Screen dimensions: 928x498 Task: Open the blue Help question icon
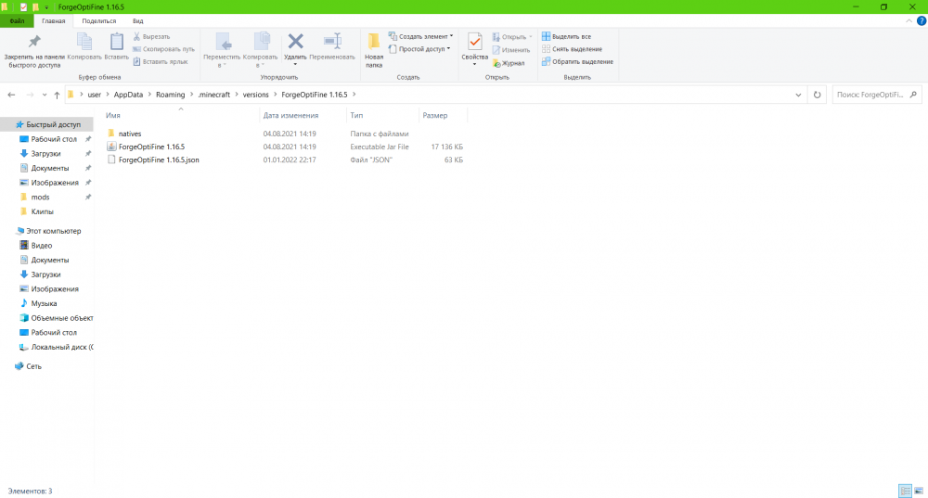[922, 20]
